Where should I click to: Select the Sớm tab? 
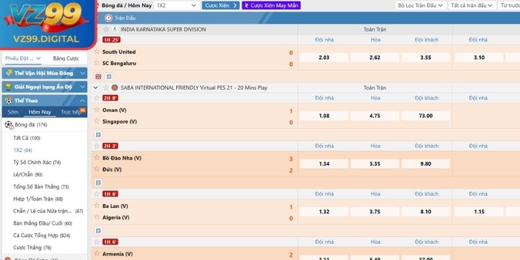point(13,112)
